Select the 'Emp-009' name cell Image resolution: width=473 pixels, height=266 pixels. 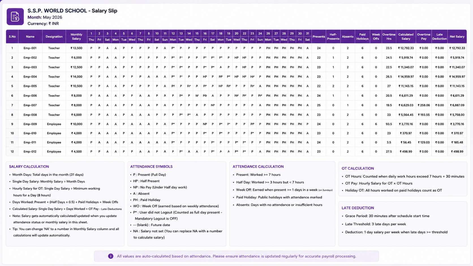pyautogui.click(x=30, y=124)
